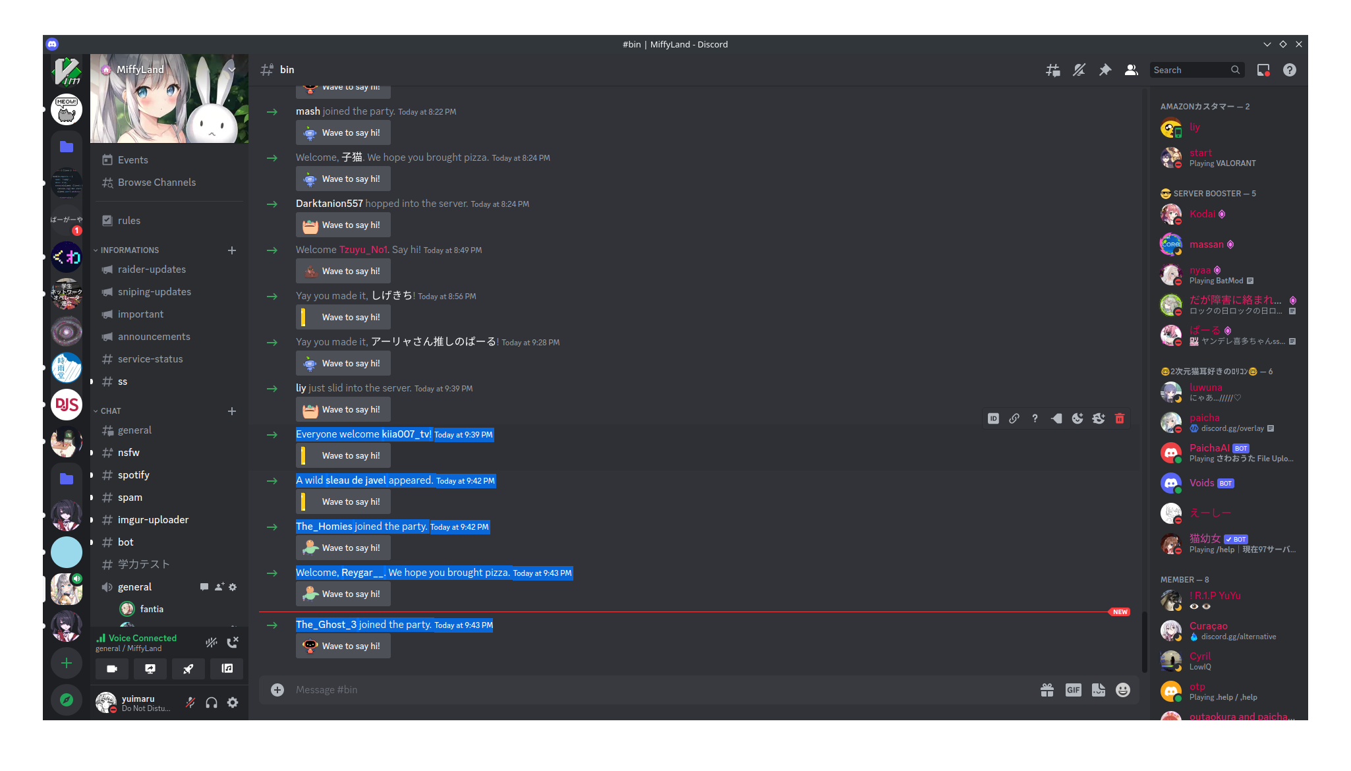The height and width of the screenshot is (771, 1351).
Task: Open emoji picker in message bar
Action: [1123, 690]
